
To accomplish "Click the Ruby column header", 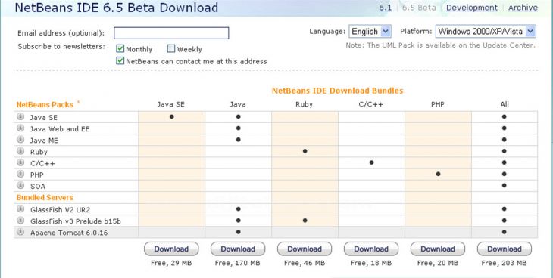I will click(x=305, y=104).
